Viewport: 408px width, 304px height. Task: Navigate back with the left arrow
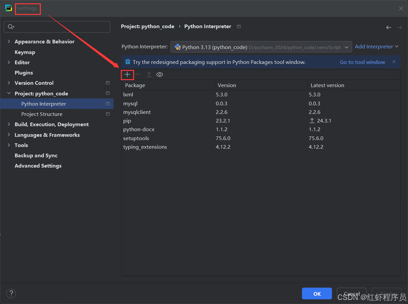coord(389,27)
